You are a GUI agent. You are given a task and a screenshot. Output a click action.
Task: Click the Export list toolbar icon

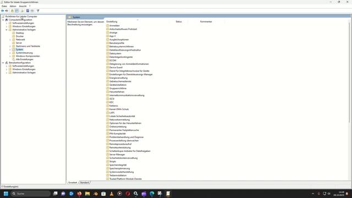tap(22, 11)
